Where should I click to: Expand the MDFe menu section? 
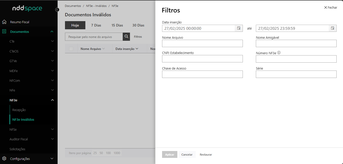click(52, 71)
